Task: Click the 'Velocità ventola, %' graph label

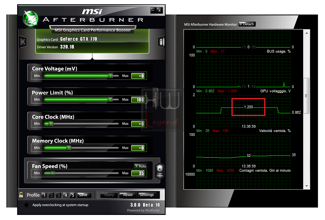Action: point(275,131)
